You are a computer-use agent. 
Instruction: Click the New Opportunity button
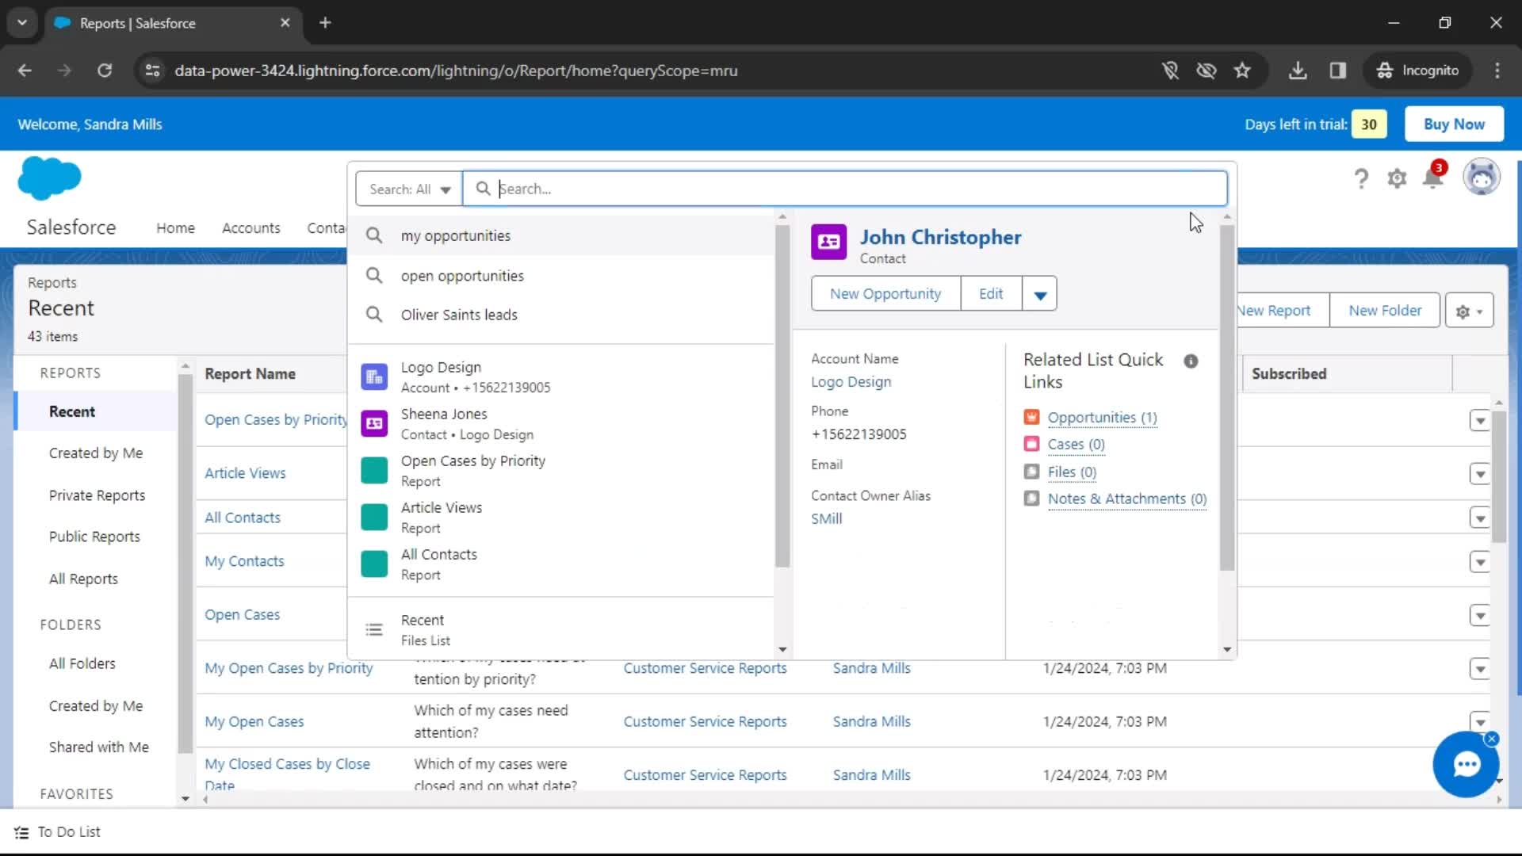(885, 294)
